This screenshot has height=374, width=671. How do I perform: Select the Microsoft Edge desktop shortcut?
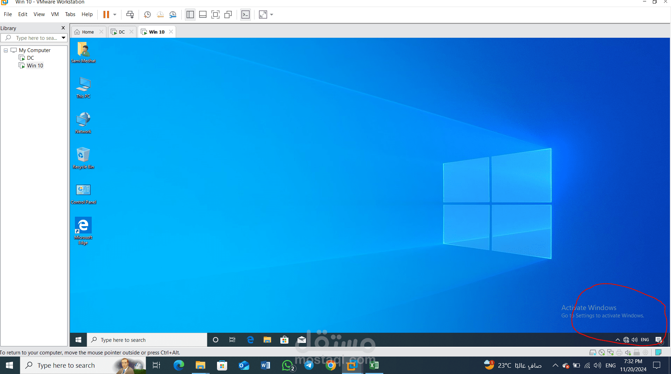point(83,231)
